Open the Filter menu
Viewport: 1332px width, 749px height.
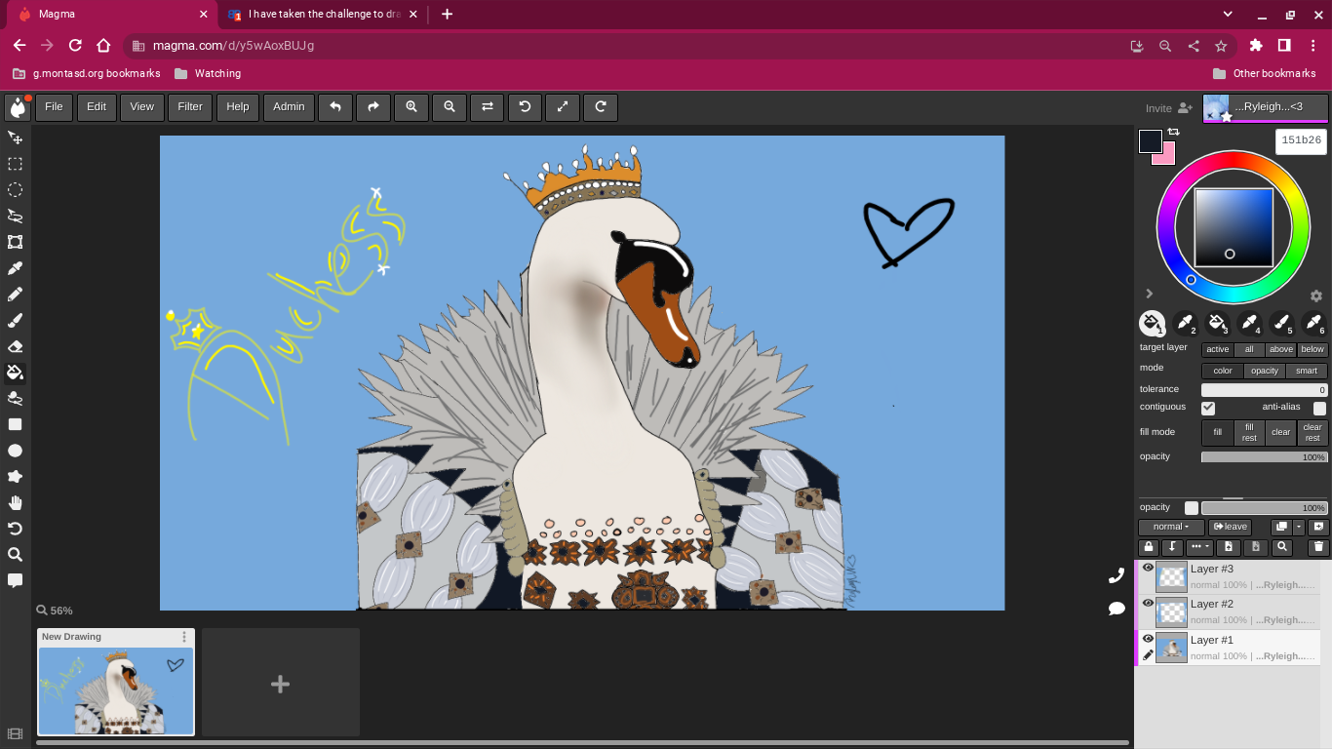(190, 107)
